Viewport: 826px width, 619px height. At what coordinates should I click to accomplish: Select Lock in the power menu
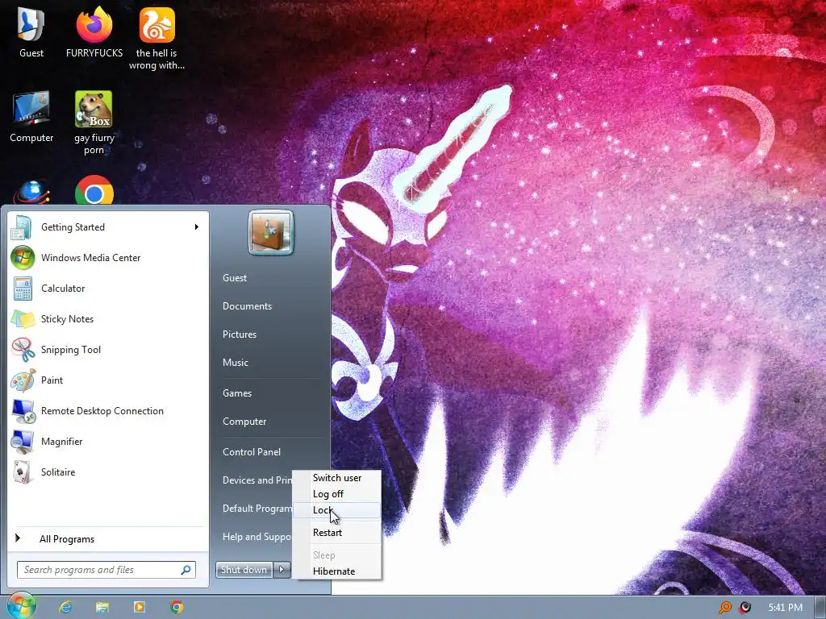[337, 510]
